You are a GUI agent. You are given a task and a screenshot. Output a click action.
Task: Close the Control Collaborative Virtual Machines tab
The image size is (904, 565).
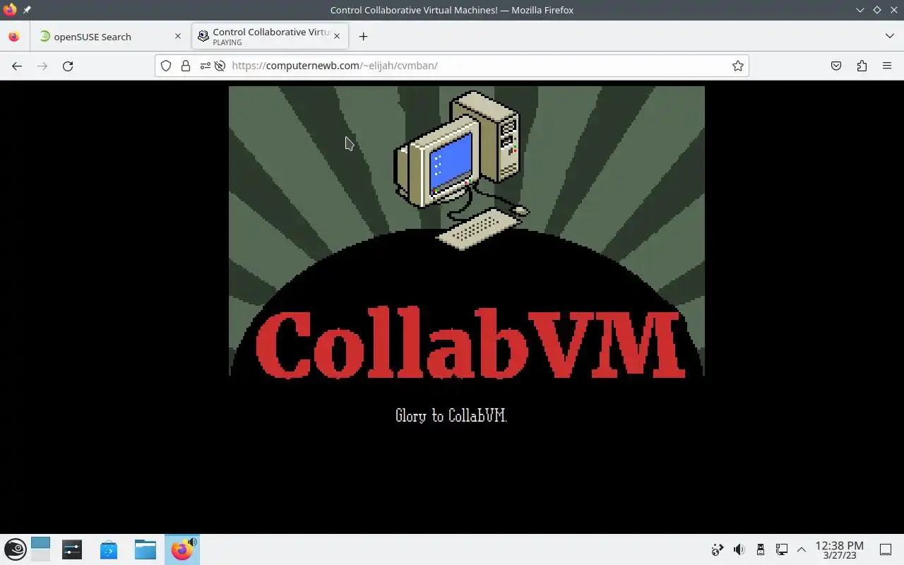coord(337,37)
